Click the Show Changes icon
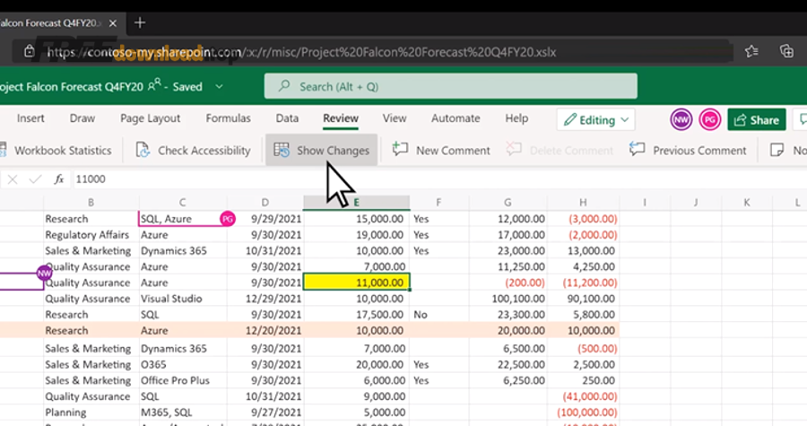The image size is (807, 426). click(x=282, y=150)
